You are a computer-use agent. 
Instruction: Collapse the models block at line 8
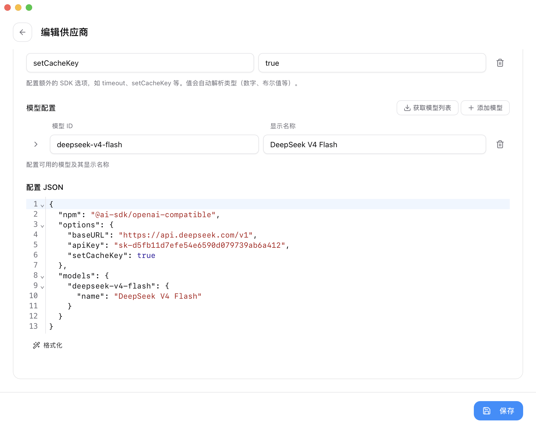[42, 277]
